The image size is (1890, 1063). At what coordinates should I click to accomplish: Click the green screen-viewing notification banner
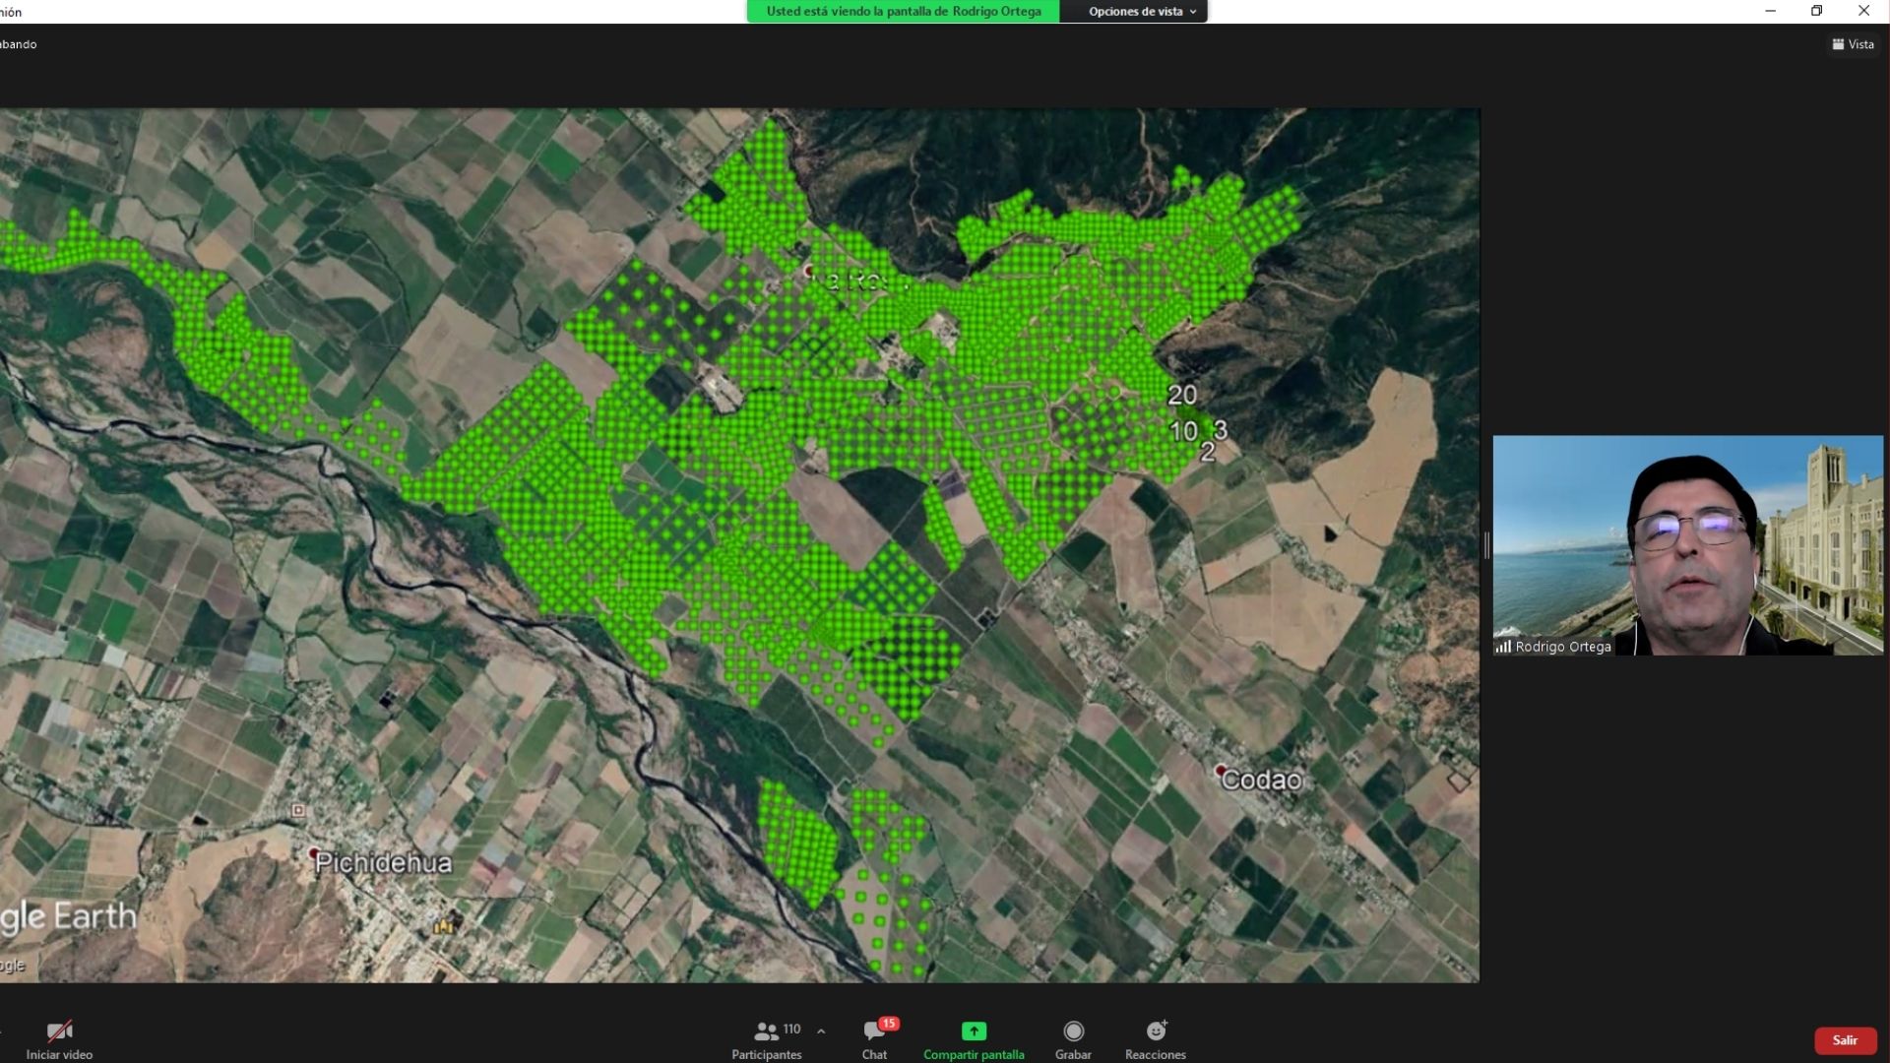click(x=903, y=12)
